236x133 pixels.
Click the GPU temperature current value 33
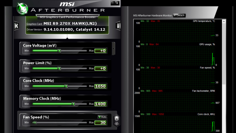(217, 35)
